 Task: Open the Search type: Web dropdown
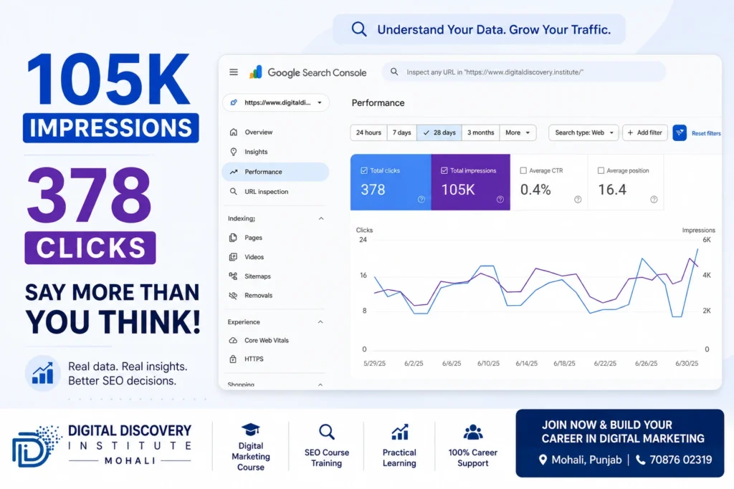[583, 132]
